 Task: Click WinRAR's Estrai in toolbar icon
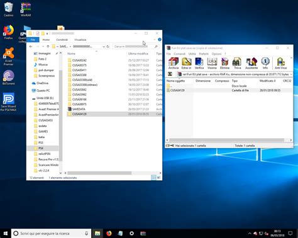[x=186, y=63]
